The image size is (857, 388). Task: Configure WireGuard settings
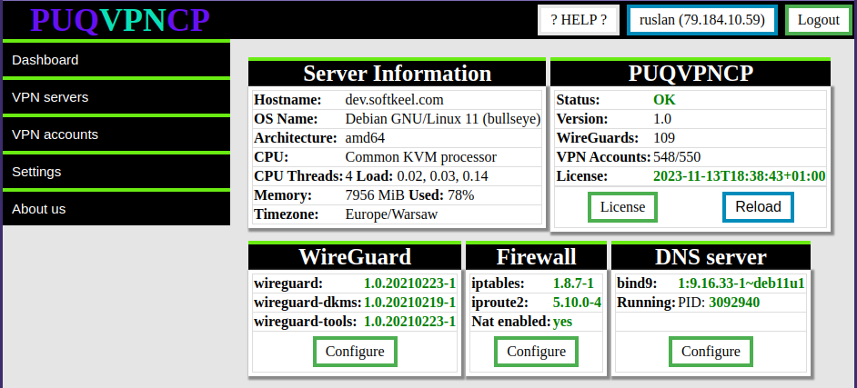[x=355, y=352]
